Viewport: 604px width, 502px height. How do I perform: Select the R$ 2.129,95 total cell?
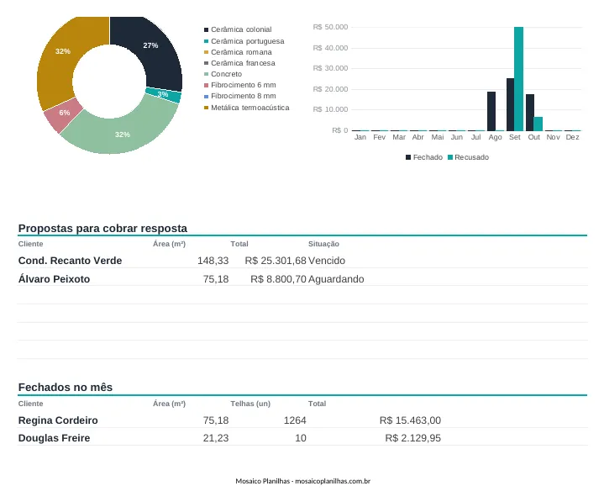click(413, 438)
